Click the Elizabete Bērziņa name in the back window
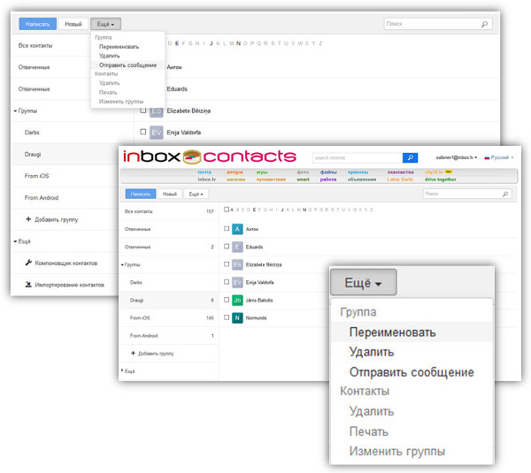The height and width of the screenshot is (473, 531). pos(189,111)
